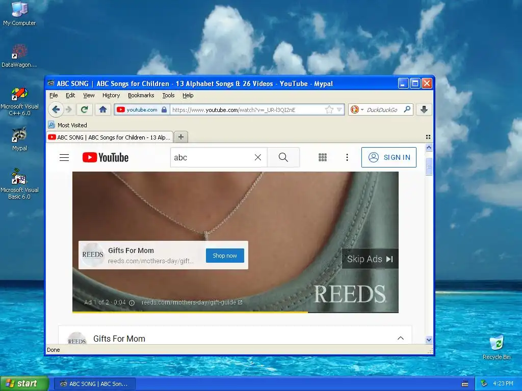Select Microsoft Visual C++ 6.0 desktop icon
This screenshot has height=391, width=522.
[19, 101]
